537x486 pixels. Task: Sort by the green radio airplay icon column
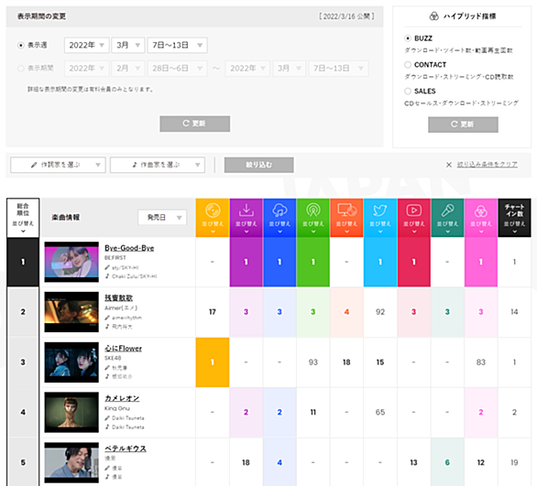pos(313,218)
